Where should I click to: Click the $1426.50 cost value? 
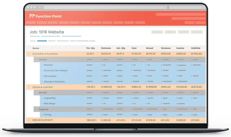pyautogui.click(x=136, y=54)
